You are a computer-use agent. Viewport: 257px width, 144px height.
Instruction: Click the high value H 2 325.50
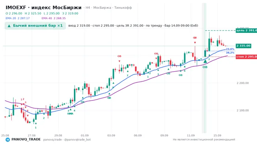point(33,13)
